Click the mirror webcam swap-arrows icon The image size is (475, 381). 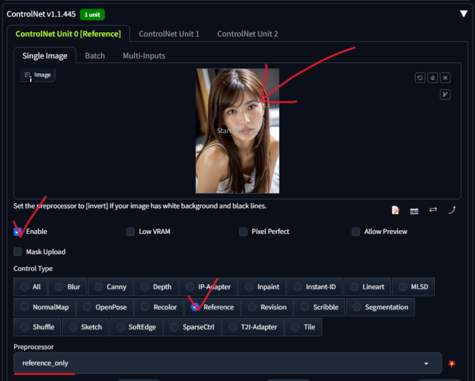[x=433, y=210]
